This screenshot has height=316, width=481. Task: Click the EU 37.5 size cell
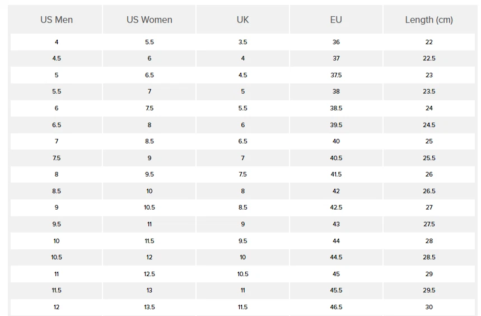pyautogui.click(x=336, y=75)
